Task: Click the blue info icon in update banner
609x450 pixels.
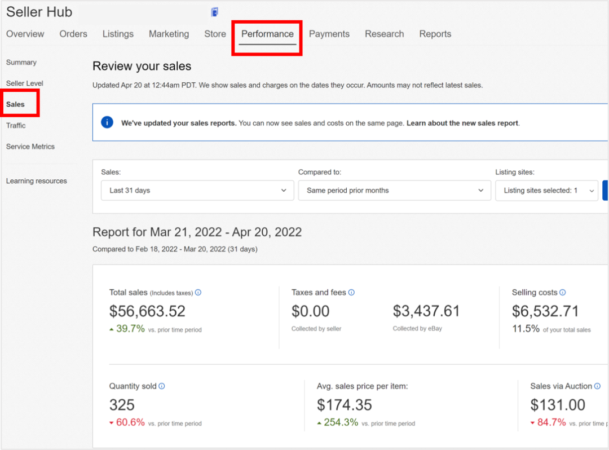Action: pos(107,122)
